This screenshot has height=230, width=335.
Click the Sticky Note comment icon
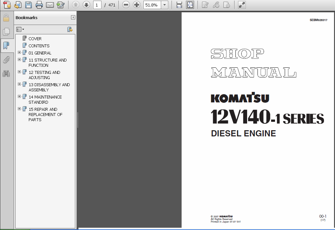[x=205, y=5]
